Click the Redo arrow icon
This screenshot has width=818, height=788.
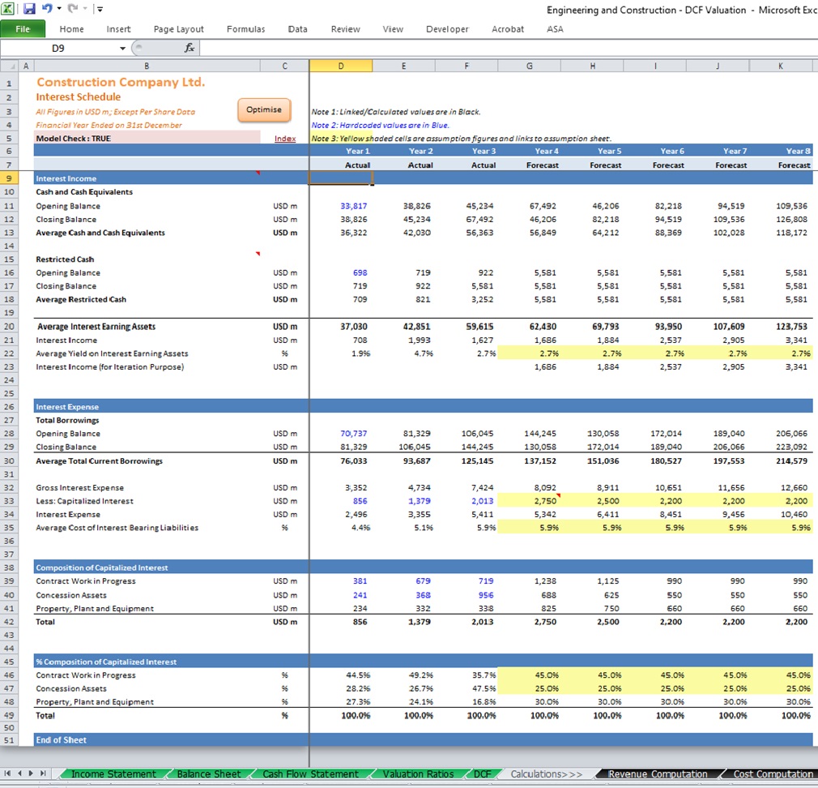(73, 8)
